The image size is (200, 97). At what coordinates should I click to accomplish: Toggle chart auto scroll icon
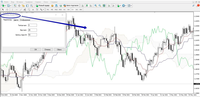click(x=109, y=6)
